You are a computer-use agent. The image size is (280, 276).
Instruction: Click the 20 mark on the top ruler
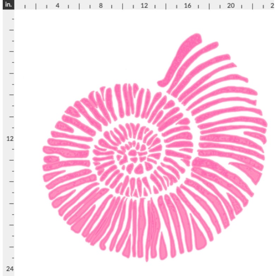(x=231, y=6)
